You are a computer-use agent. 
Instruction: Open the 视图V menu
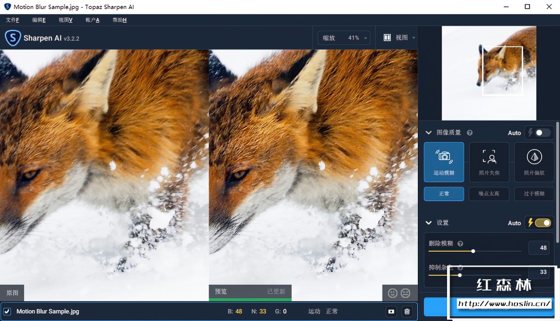pos(65,20)
